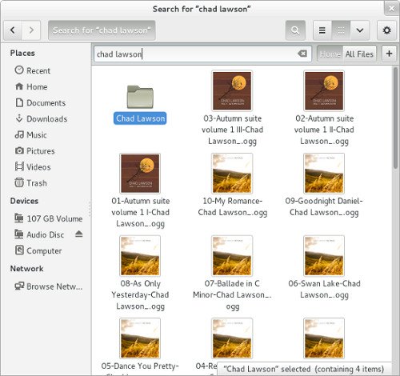Go back with the left arrow button

[x=13, y=30]
